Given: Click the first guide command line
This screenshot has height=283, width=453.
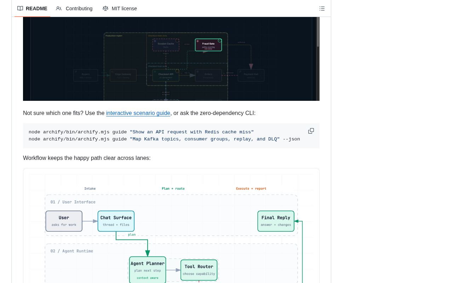Looking at the screenshot, I should click(x=141, y=132).
